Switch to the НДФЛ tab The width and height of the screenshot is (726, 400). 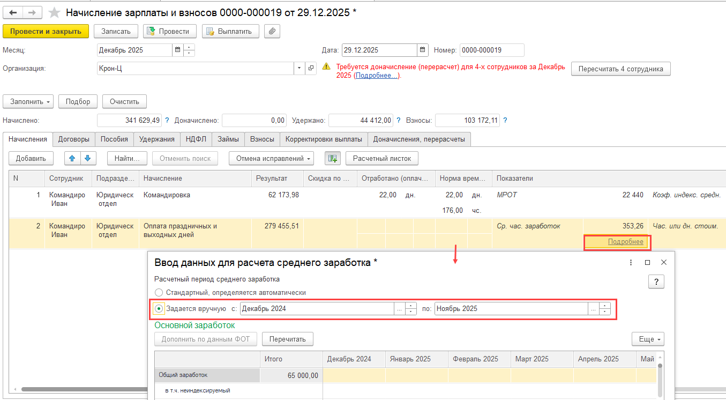point(196,139)
